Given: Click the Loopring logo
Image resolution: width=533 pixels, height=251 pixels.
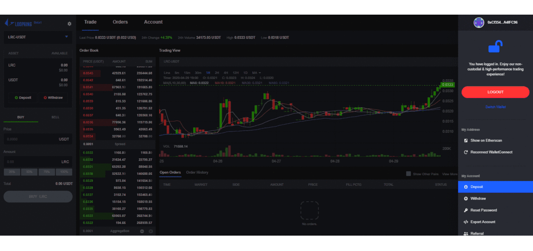Looking at the screenshot, I should point(17,23).
